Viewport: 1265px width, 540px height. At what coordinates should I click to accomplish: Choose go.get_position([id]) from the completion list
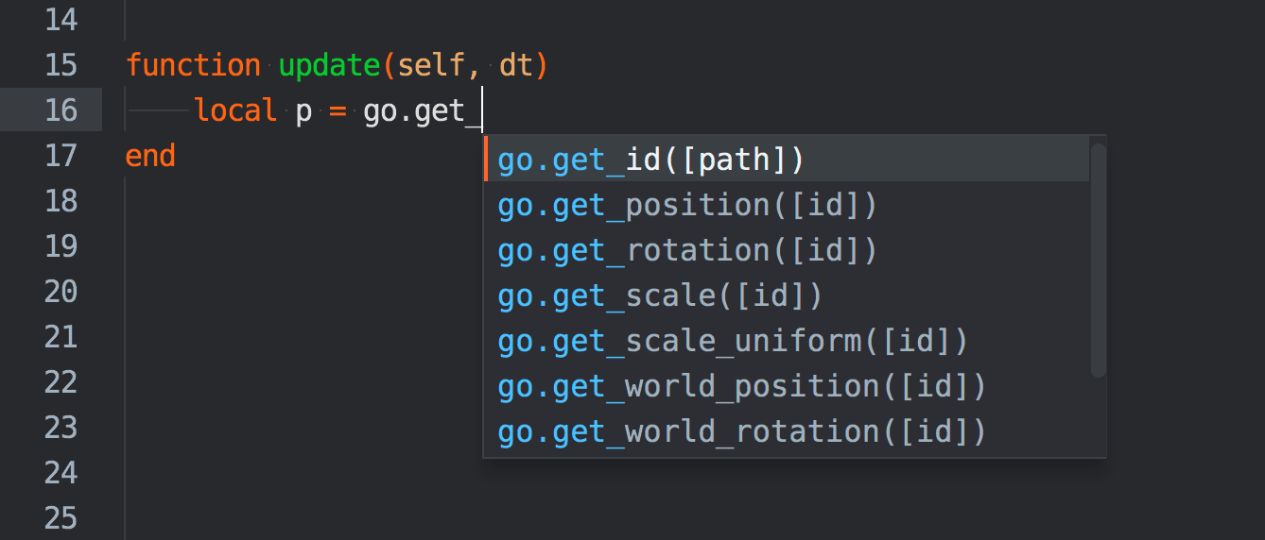click(x=687, y=205)
